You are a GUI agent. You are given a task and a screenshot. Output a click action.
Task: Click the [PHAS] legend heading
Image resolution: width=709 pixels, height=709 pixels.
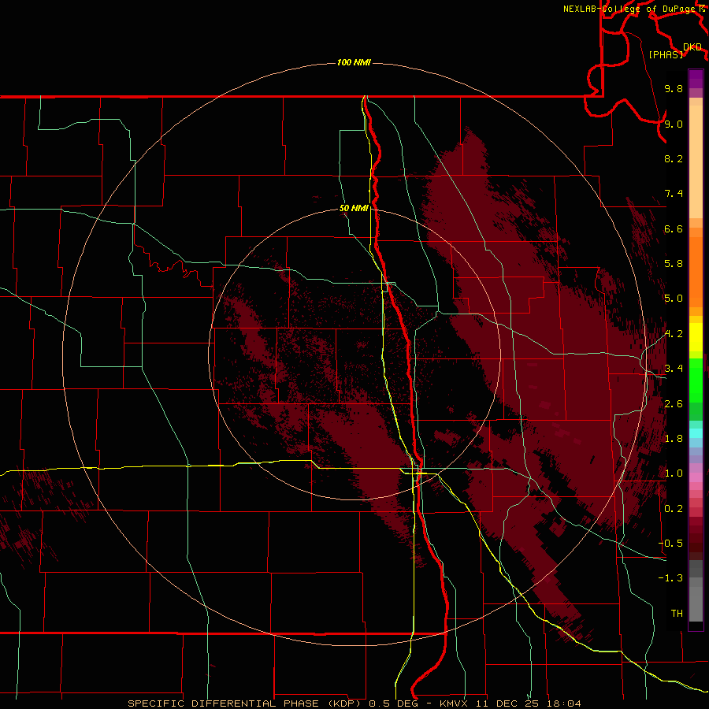click(666, 54)
